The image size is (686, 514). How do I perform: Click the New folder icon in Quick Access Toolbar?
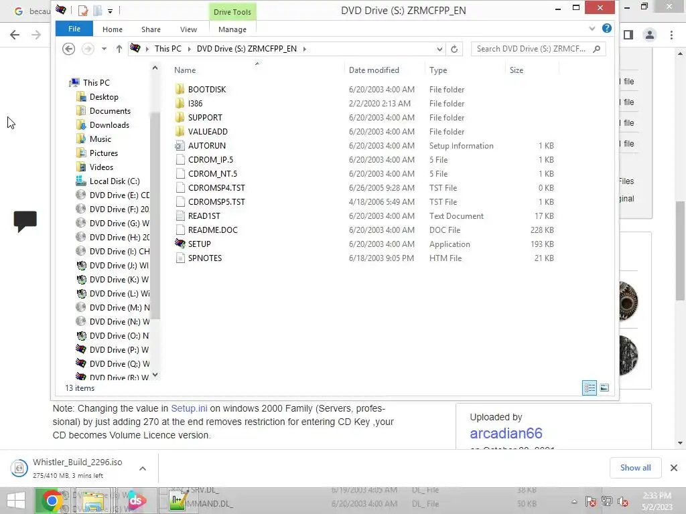[98, 11]
